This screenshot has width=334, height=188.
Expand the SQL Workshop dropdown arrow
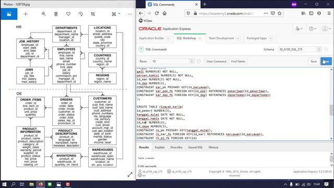tap(200, 38)
